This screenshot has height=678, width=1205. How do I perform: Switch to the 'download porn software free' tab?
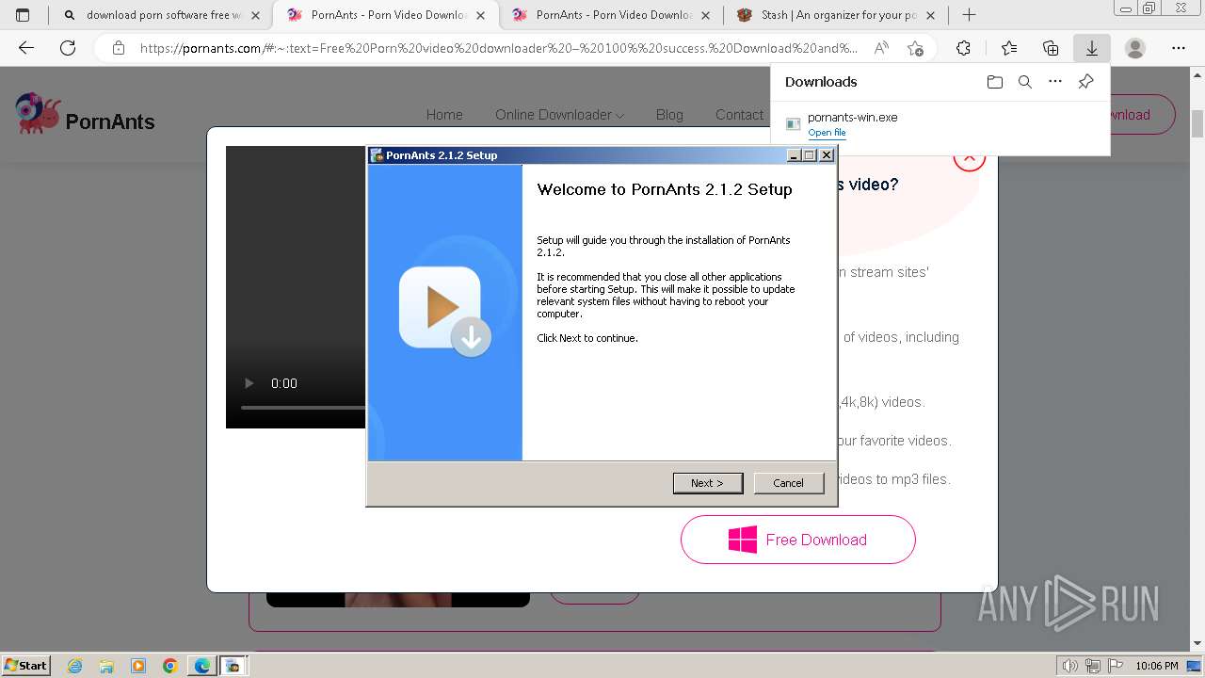click(x=161, y=15)
